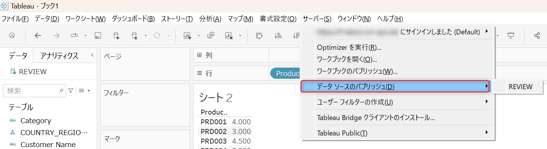Collapse the Data pane with the chevron
The height and width of the screenshot is (149, 547).
92,55
